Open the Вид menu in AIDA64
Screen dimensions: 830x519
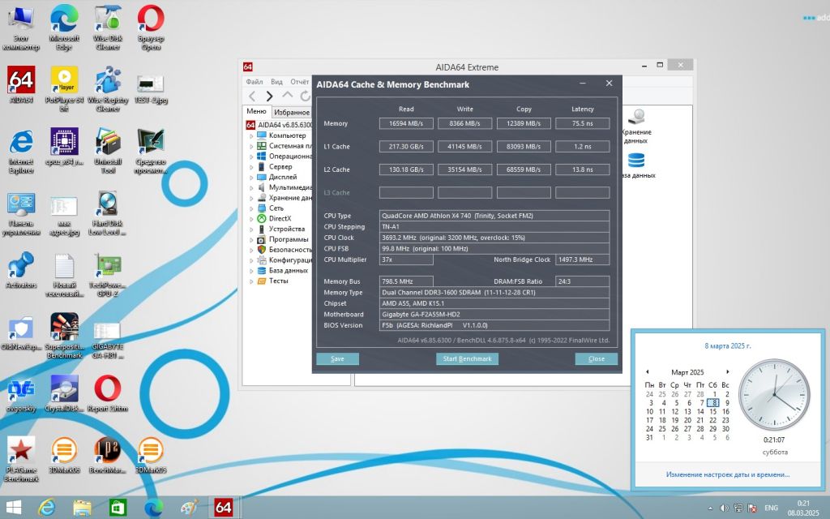click(276, 82)
